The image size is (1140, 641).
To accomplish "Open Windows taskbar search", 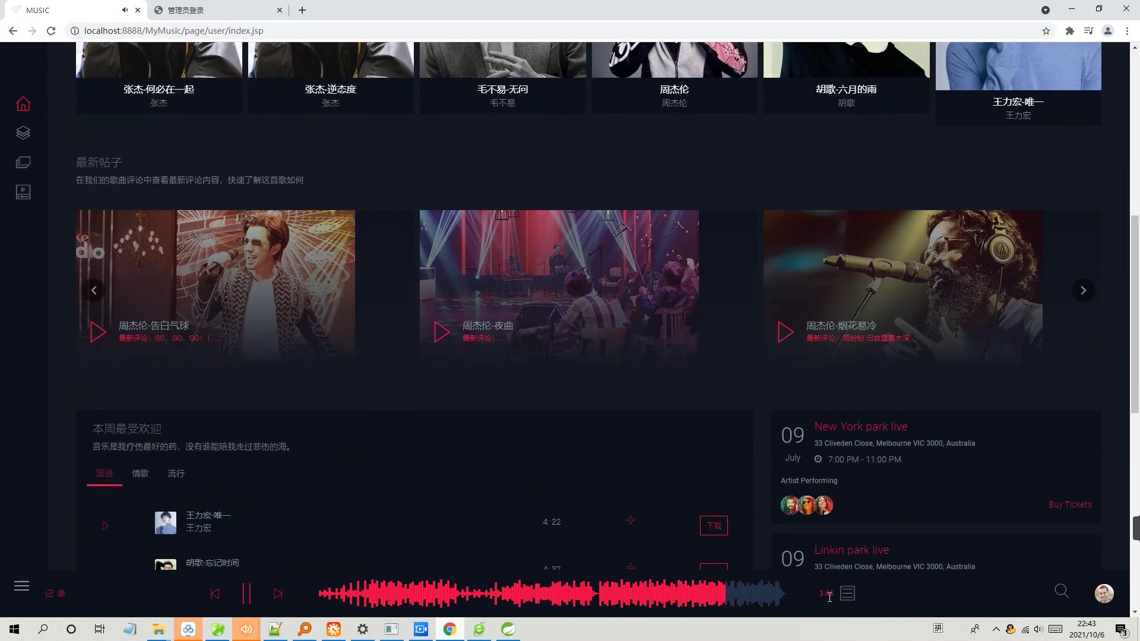I will 43,629.
